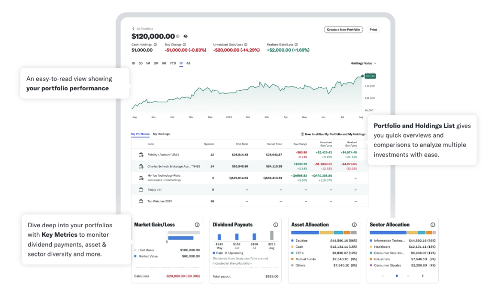Click the Asset Allocation info icon
Screen dimensions: 490x297
(x=354, y=225)
